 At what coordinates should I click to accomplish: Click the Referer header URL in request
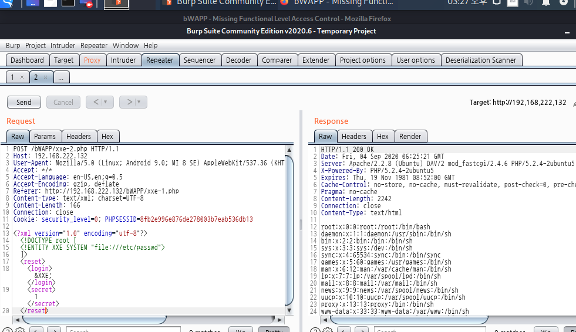point(112,191)
